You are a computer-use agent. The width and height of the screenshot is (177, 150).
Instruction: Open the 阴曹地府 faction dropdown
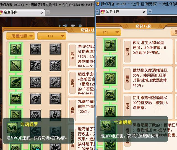20,36
